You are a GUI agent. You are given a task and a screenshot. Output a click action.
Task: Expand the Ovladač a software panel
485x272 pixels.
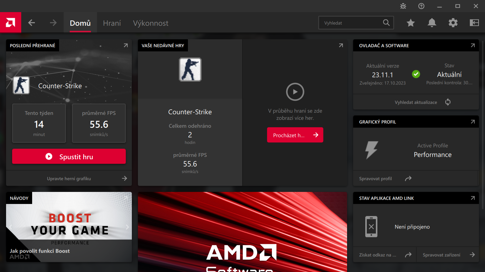[x=473, y=45]
